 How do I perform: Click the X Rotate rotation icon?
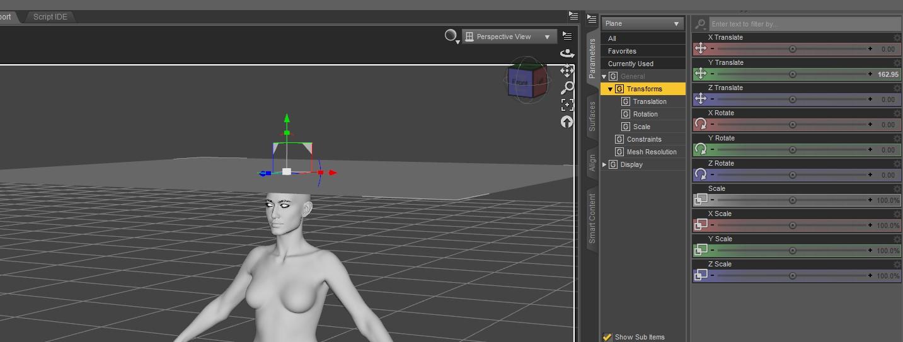(700, 124)
